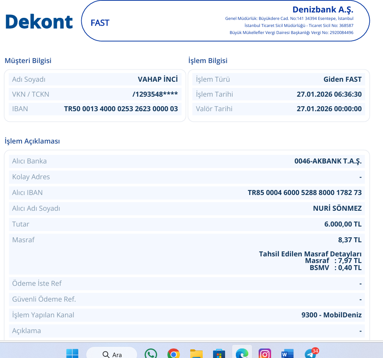Click the İşlem Tarihi label
This screenshot has width=383, height=358.
coord(214,94)
